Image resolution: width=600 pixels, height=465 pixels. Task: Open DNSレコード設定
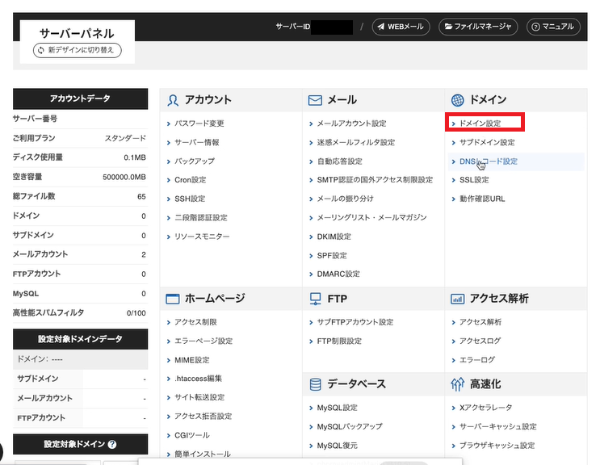(x=489, y=161)
